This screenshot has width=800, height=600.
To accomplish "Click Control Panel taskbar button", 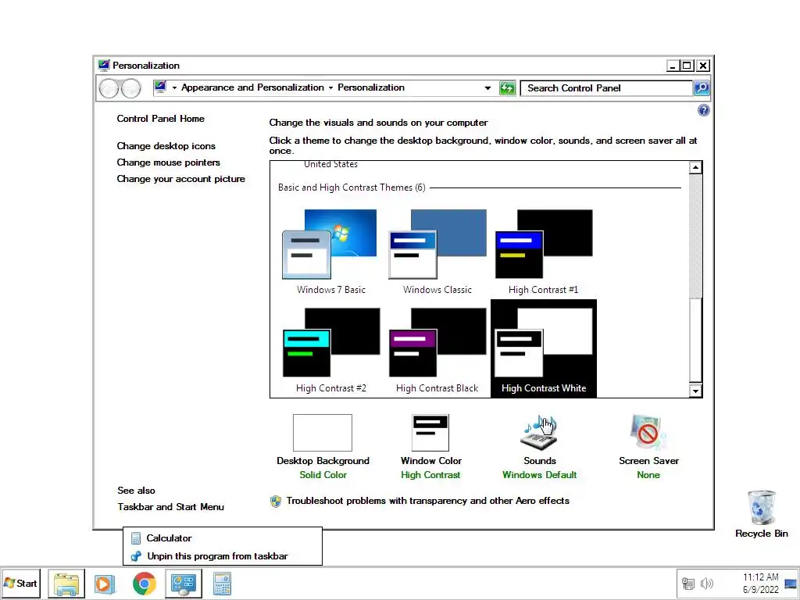I will (184, 584).
